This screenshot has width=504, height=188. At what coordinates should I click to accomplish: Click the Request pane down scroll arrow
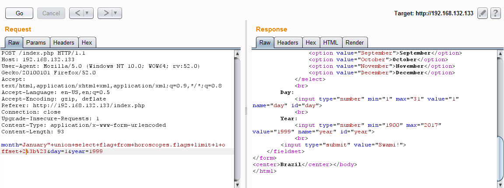click(238, 185)
